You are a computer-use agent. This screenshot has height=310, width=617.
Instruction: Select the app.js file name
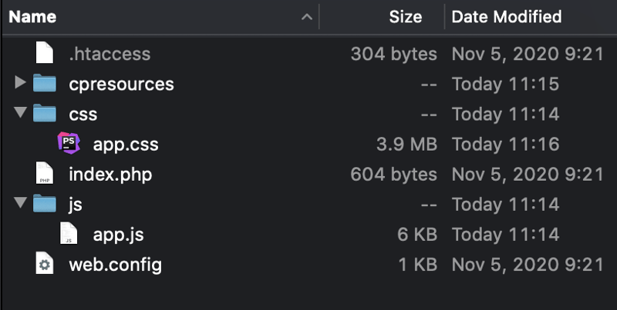pyautogui.click(x=118, y=235)
